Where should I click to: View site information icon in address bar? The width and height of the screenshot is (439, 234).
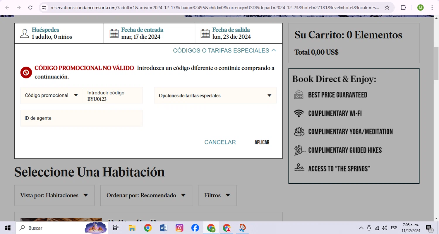click(x=44, y=8)
